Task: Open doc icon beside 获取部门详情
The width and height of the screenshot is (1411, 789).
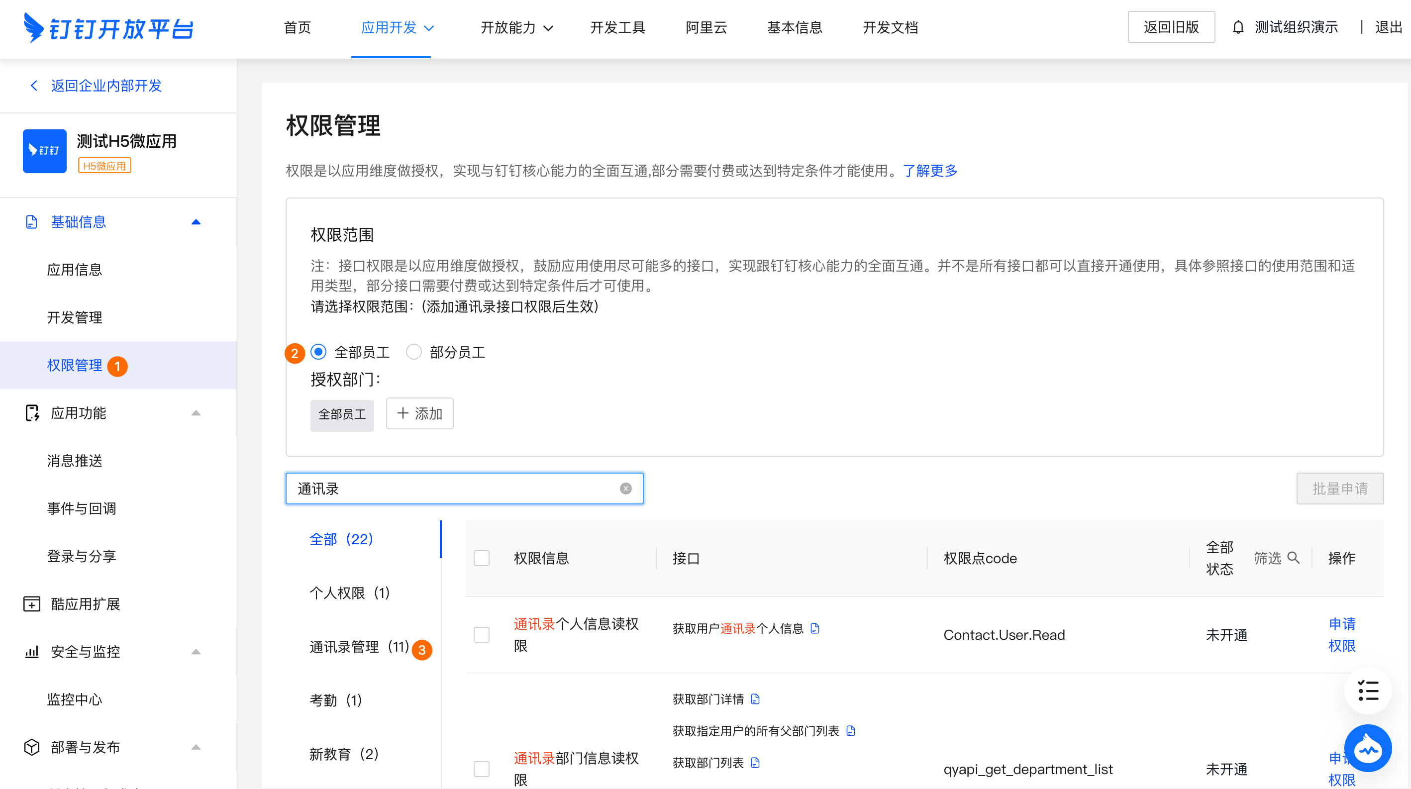Action: [x=755, y=699]
